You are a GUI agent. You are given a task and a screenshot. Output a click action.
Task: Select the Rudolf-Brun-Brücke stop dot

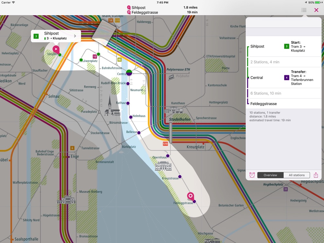[128, 84]
